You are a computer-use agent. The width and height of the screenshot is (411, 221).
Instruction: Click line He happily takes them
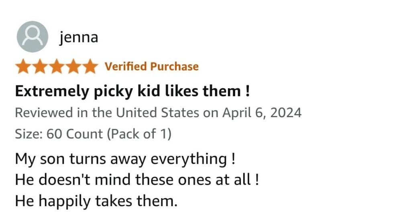pyautogui.click(x=96, y=201)
